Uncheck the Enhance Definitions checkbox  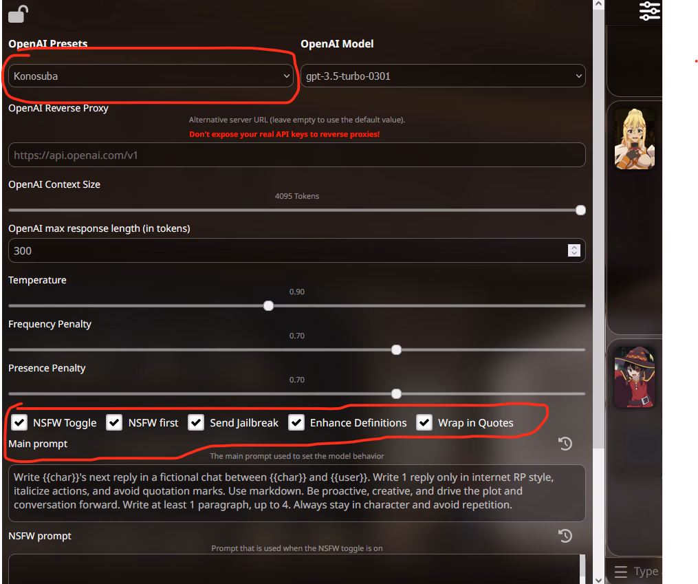click(296, 422)
